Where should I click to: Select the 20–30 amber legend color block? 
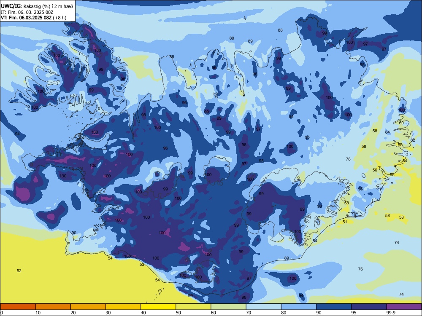tap(88, 307)
